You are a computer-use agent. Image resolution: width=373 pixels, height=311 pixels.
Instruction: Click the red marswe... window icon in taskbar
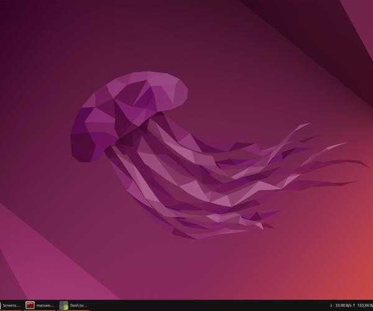point(30,305)
